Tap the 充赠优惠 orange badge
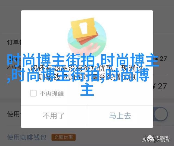 click(x=63, y=137)
